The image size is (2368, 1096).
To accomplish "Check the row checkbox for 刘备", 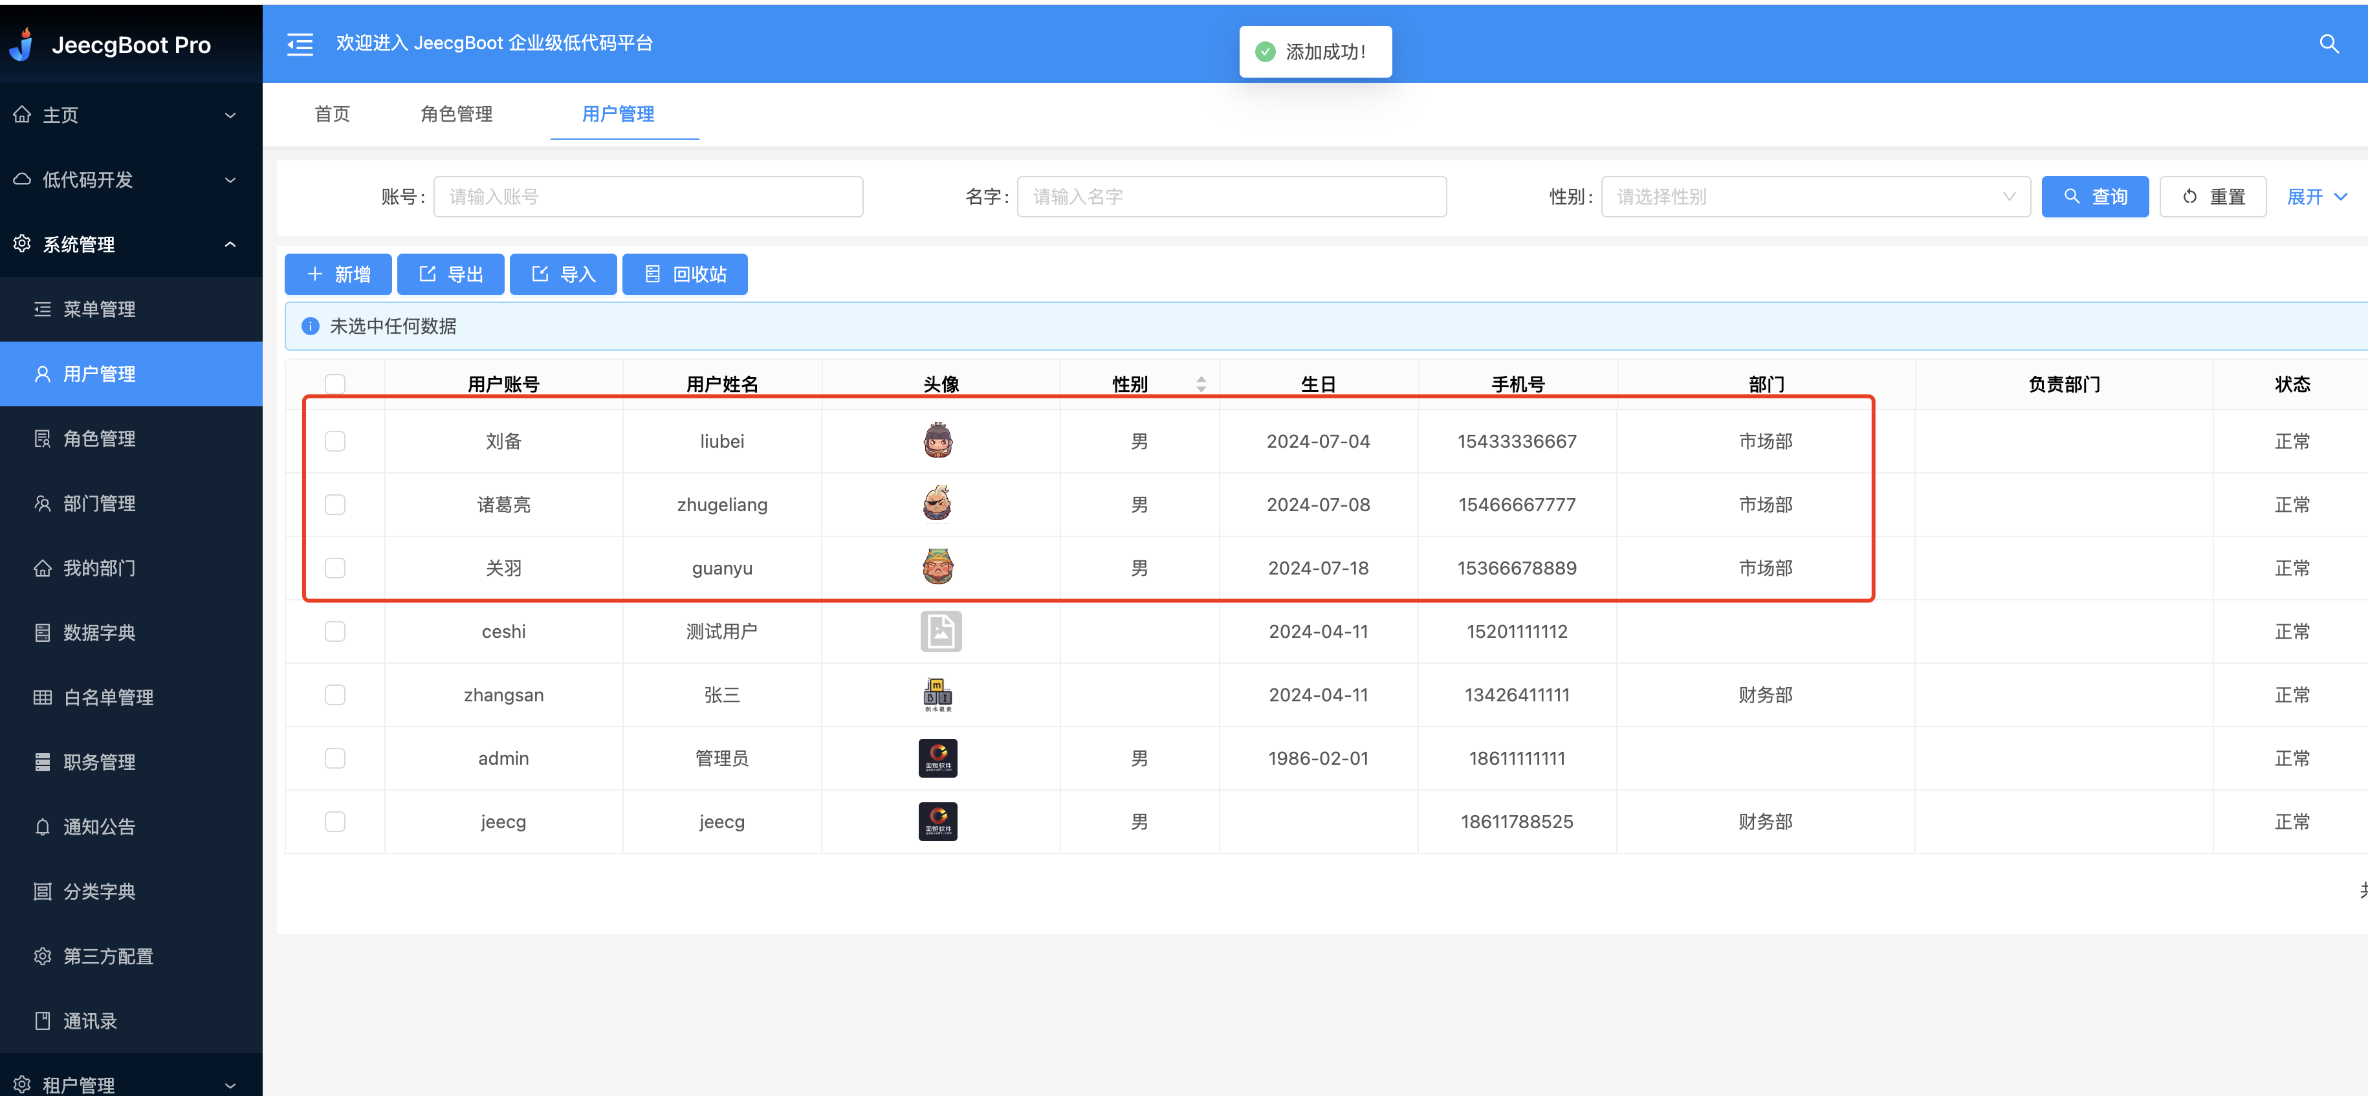I will coord(334,441).
